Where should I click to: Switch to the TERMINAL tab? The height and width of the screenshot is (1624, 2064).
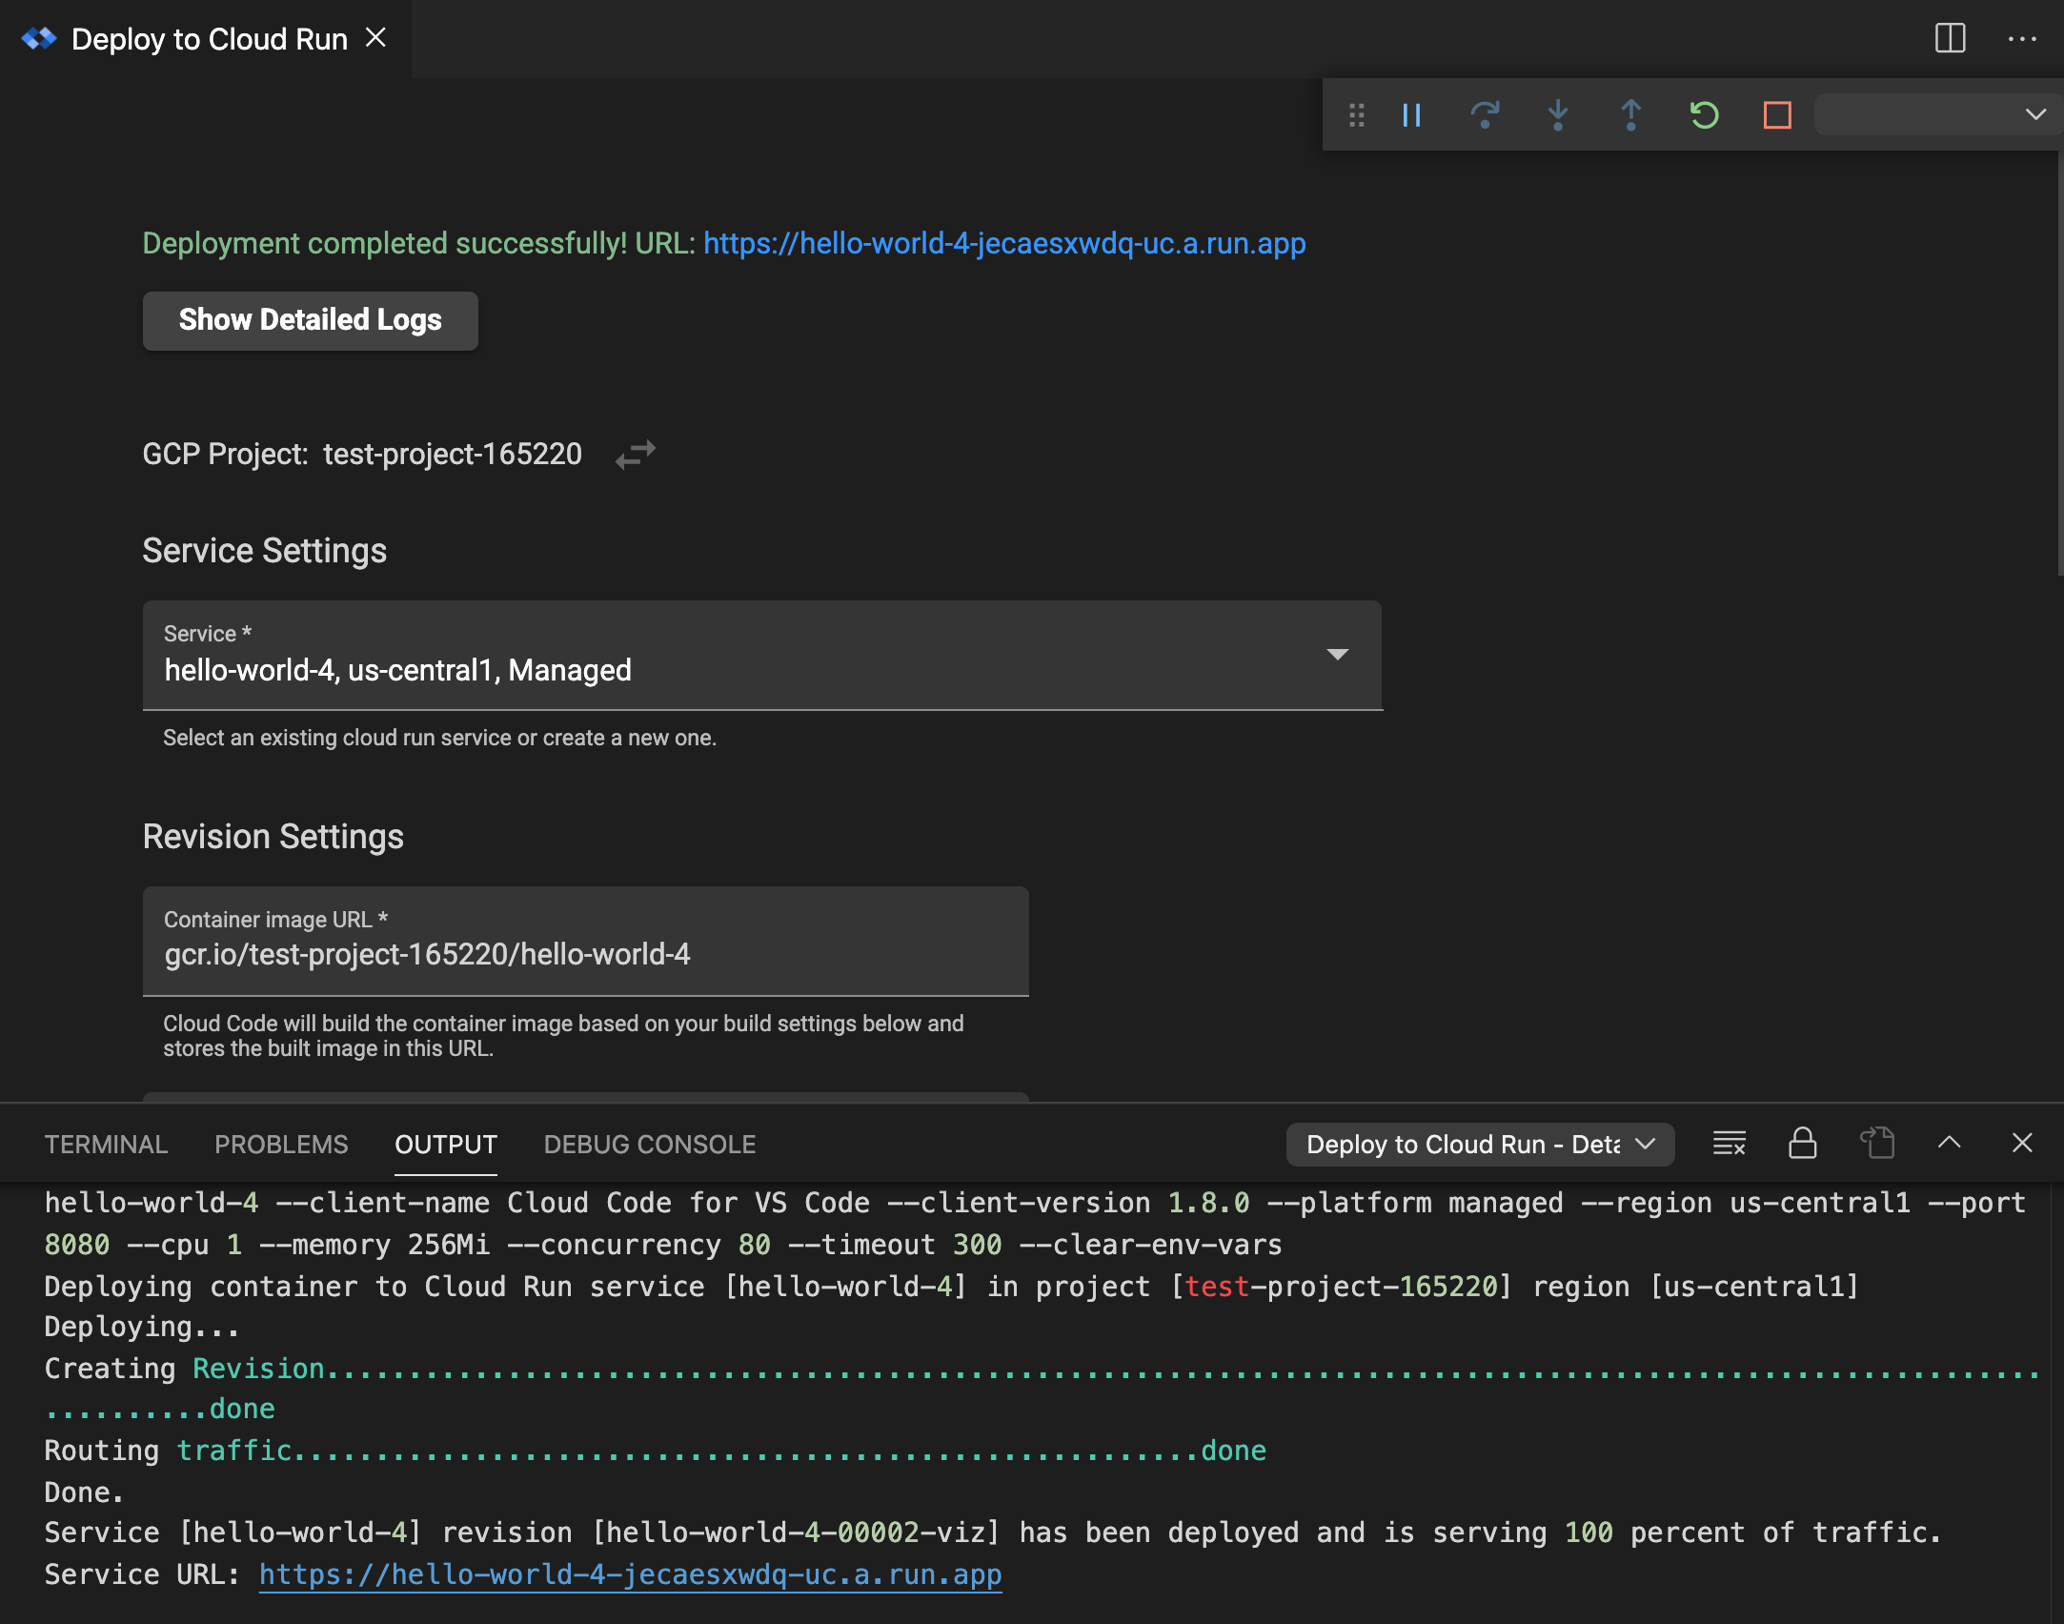coord(106,1145)
